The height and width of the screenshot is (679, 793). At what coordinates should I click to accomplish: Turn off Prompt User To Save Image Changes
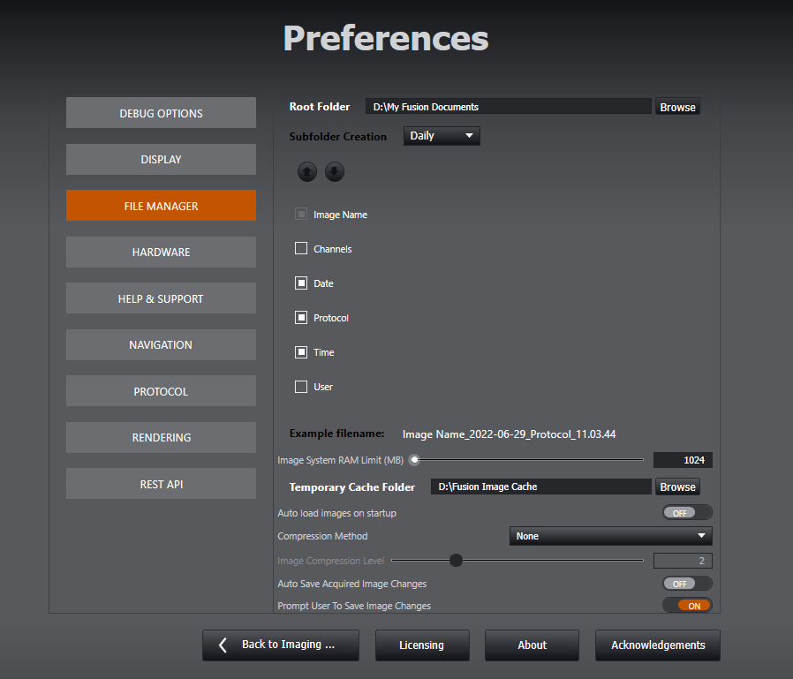click(x=686, y=606)
